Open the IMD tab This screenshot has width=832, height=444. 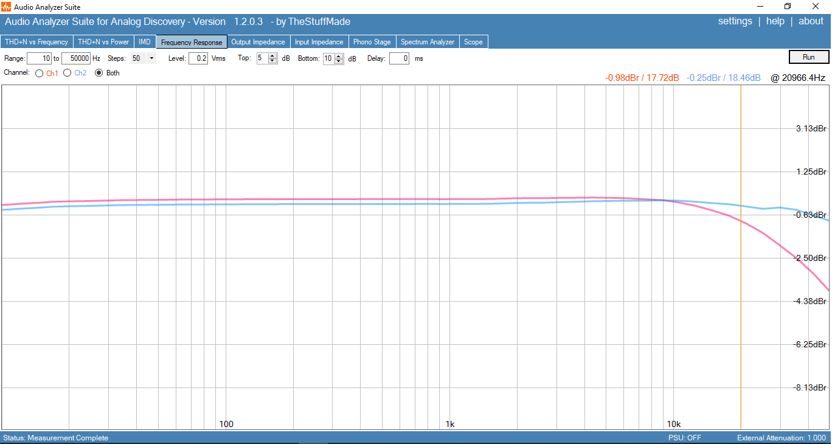(145, 42)
